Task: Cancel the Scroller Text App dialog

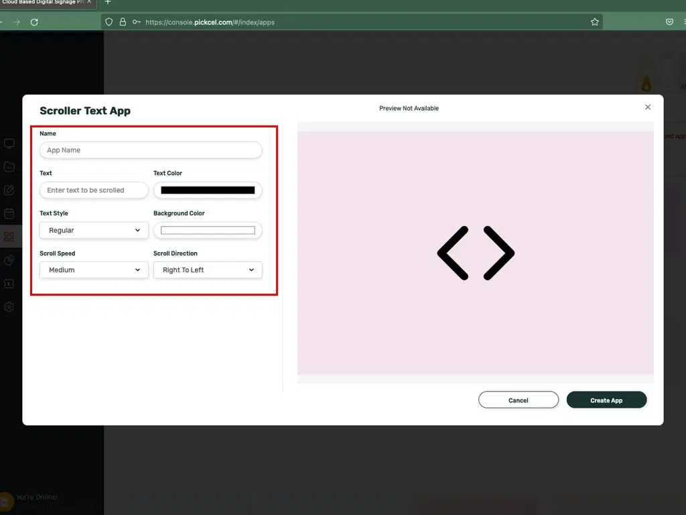Action: tap(518, 400)
